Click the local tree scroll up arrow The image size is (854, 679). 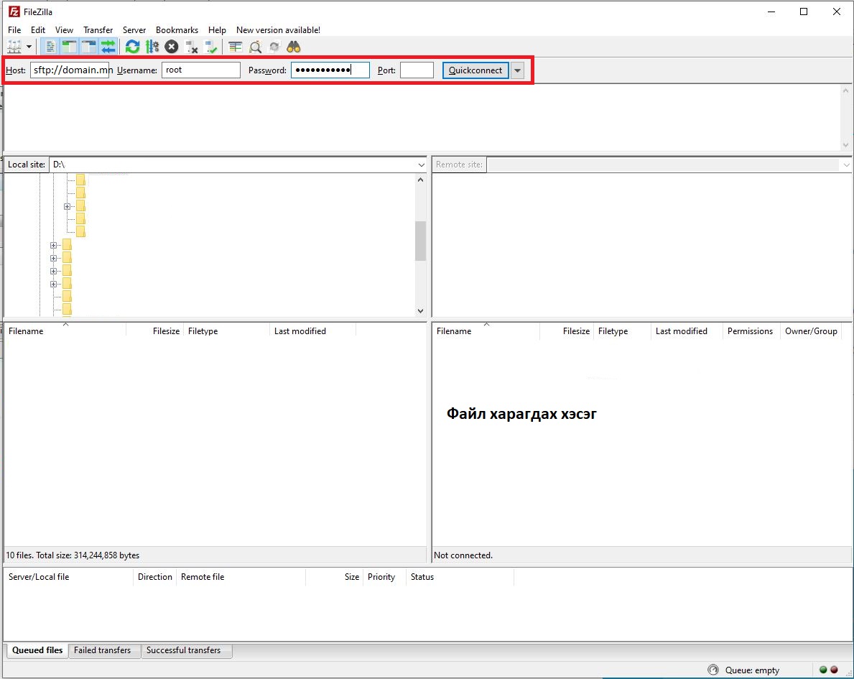click(420, 180)
